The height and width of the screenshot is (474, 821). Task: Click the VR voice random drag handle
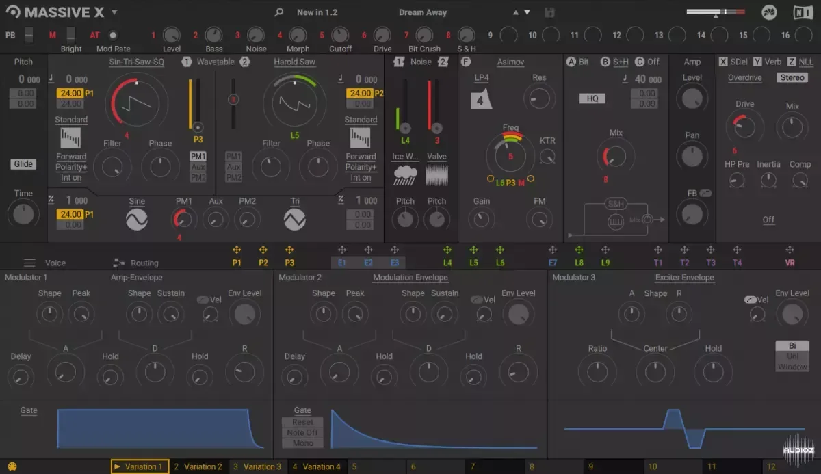click(790, 250)
